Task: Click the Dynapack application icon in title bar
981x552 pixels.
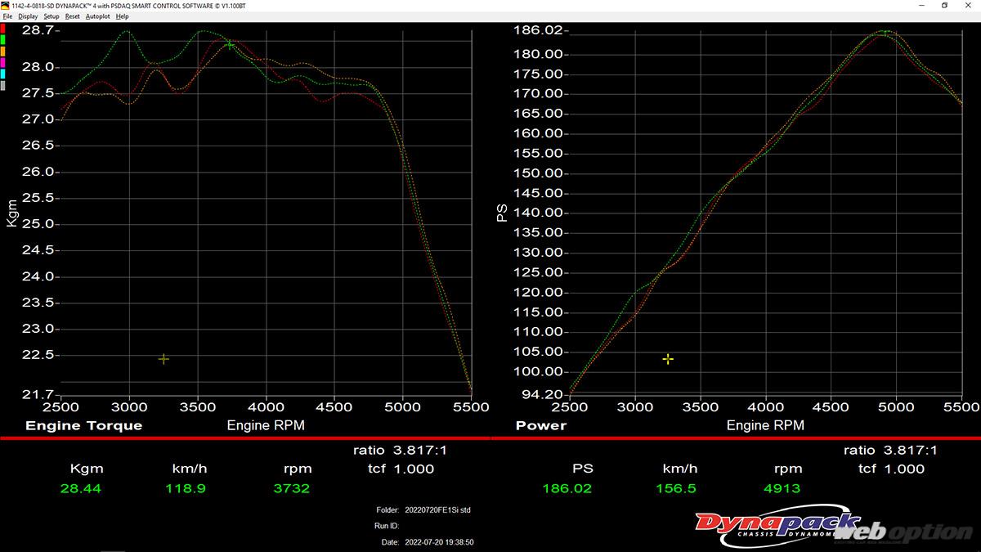Action: coord(6,5)
